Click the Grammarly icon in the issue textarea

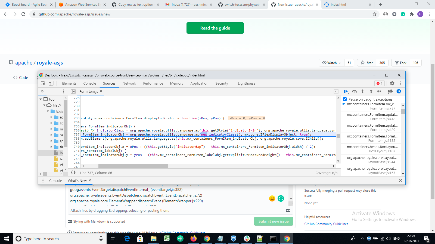[x=281, y=198]
